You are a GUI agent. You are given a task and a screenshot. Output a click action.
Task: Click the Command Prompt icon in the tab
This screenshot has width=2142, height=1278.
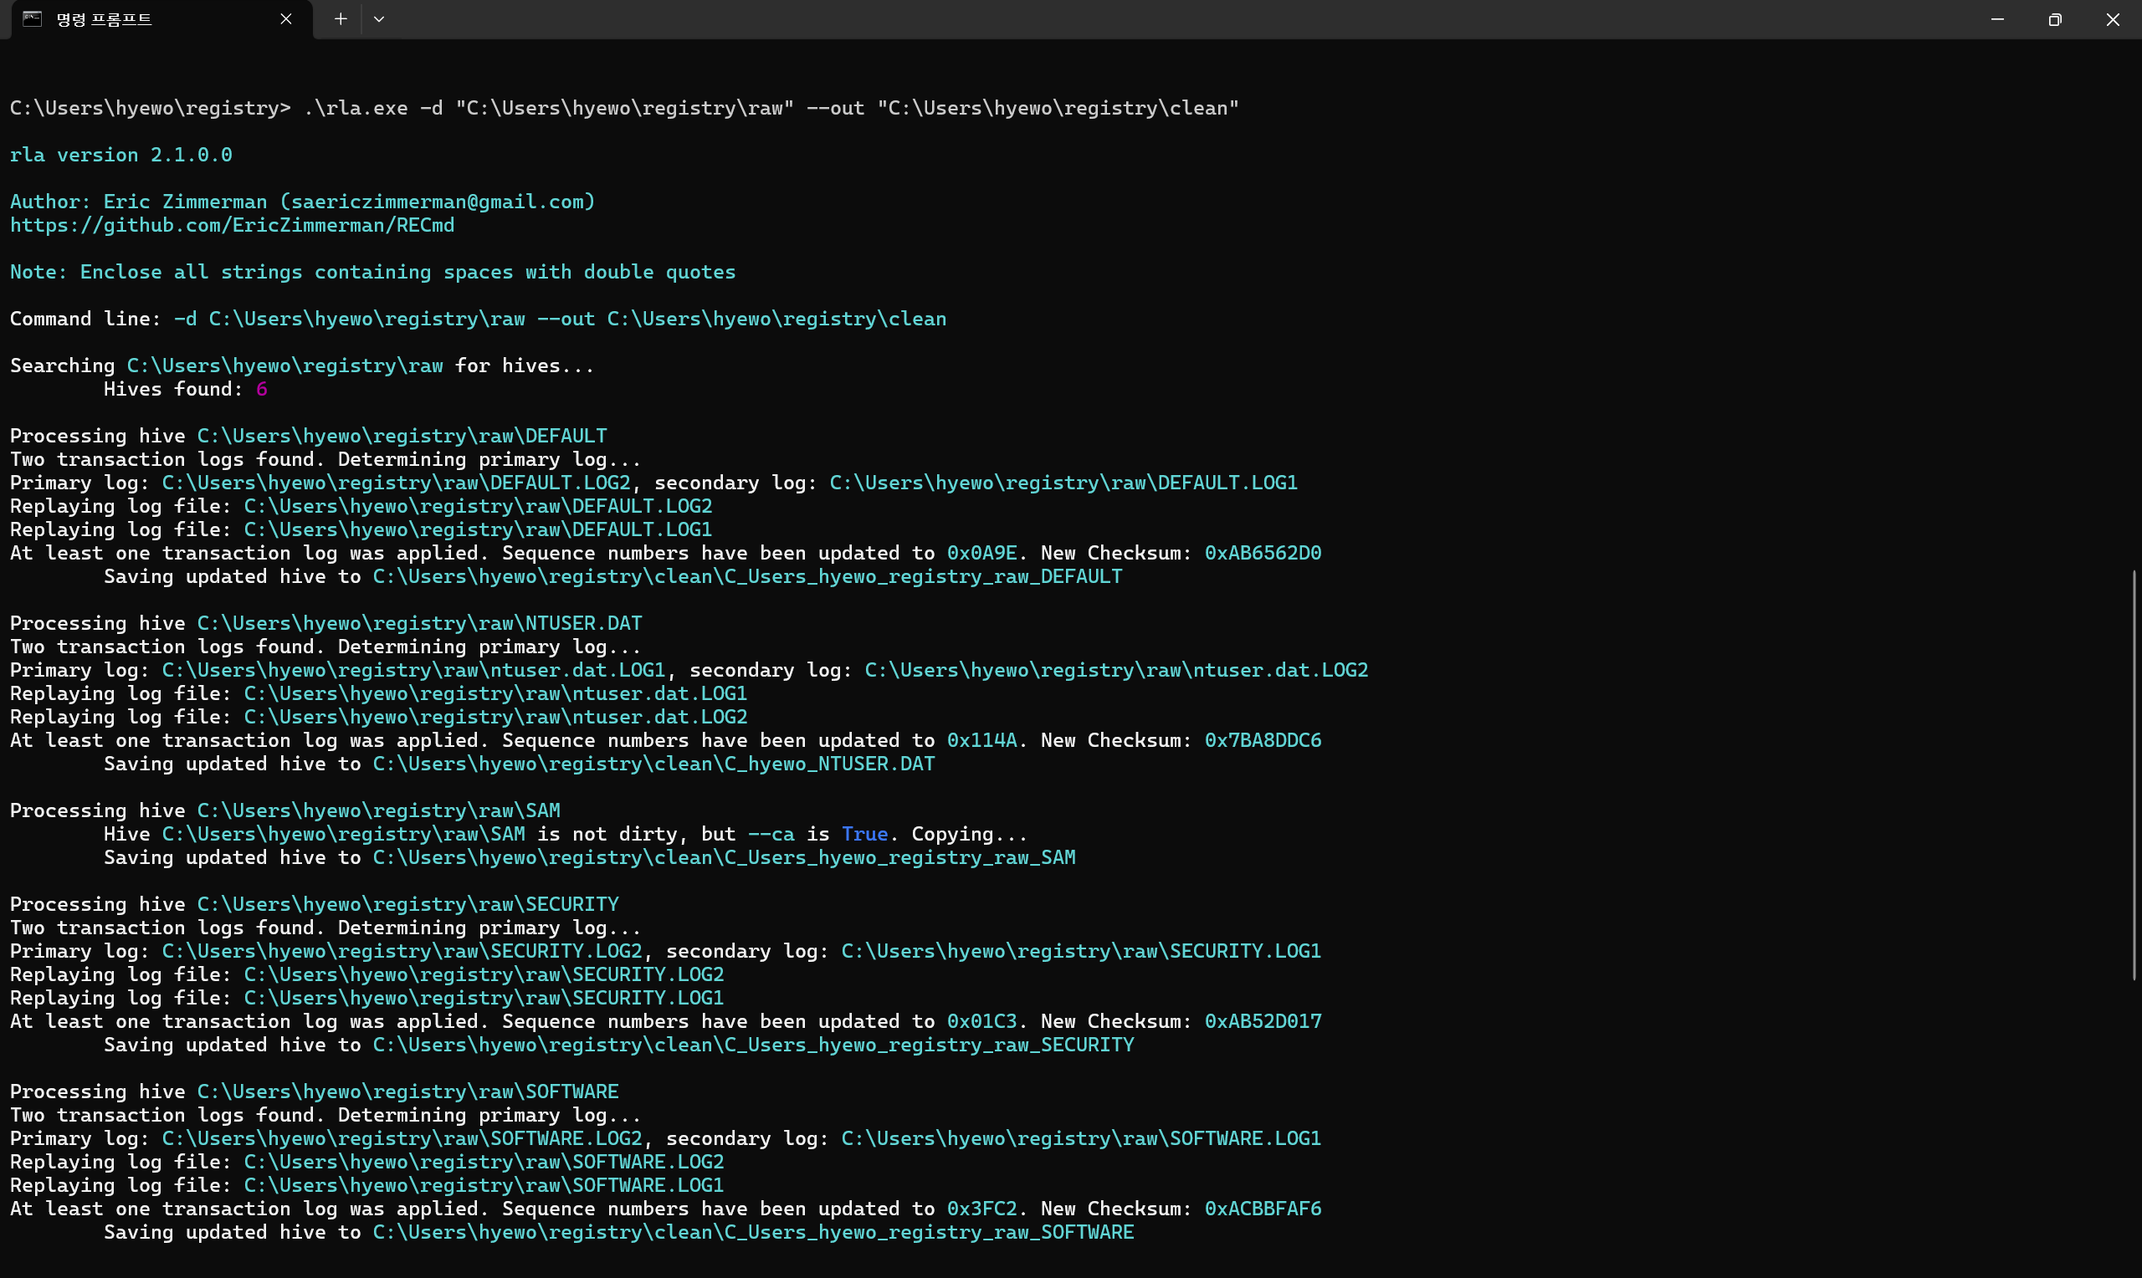tap(32, 19)
